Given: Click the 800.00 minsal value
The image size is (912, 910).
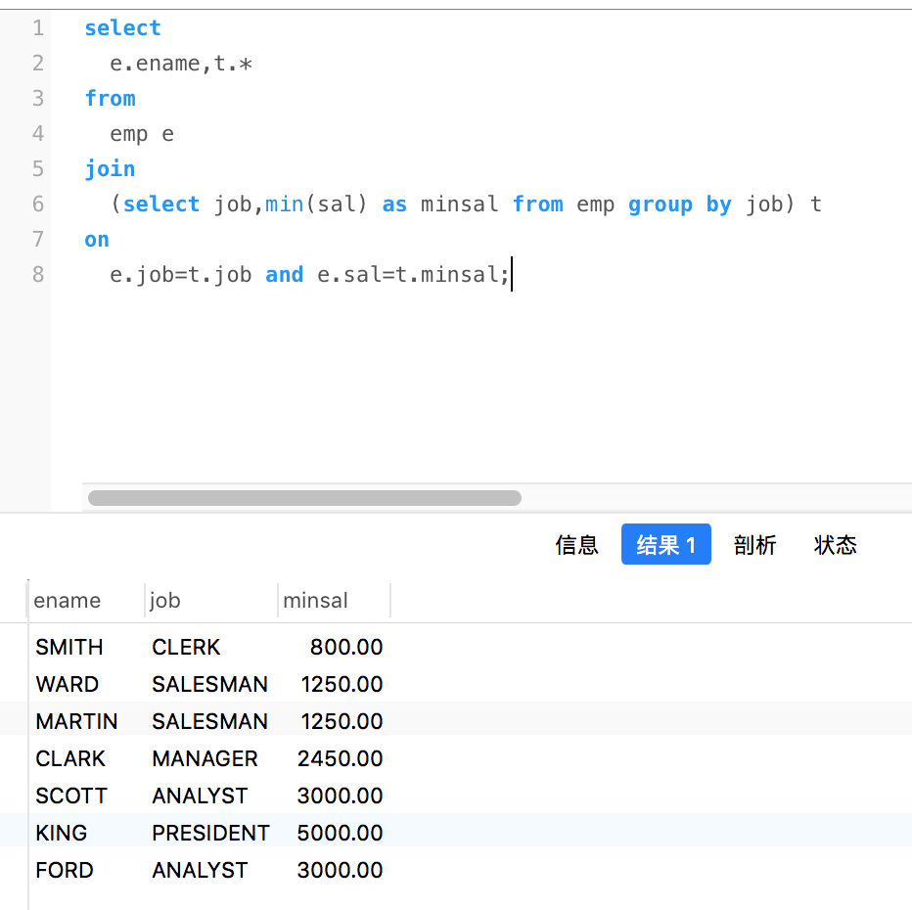Looking at the screenshot, I should (346, 647).
